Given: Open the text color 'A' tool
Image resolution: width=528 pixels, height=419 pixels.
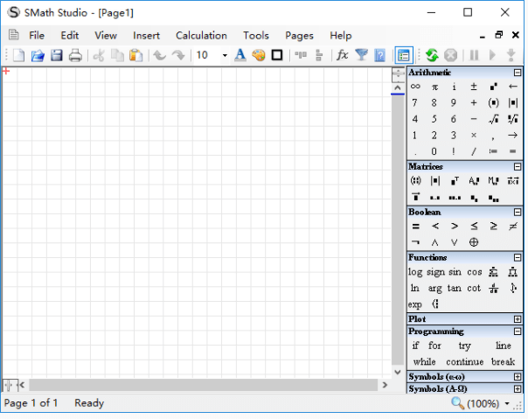Looking at the screenshot, I should coord(240,55).
